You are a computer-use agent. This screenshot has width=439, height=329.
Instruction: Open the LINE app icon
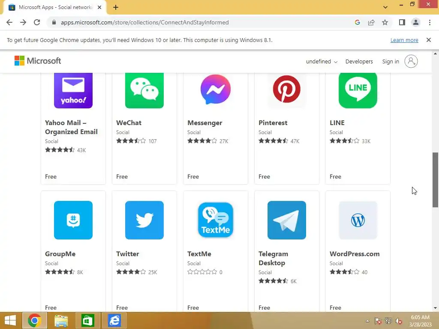click(358, 90)
